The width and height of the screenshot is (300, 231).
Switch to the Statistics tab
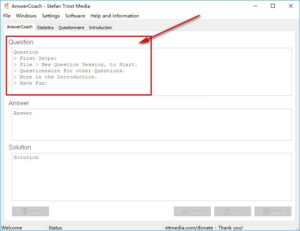(x=45, y=28)
